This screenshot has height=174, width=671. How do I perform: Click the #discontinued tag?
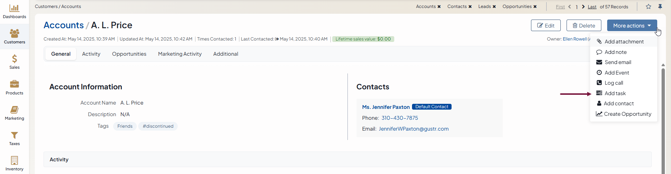coord(158,126)
